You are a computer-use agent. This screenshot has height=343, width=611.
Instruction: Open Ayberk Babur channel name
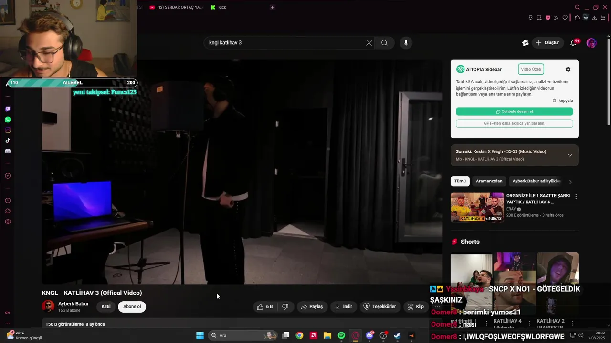[74, 304]
